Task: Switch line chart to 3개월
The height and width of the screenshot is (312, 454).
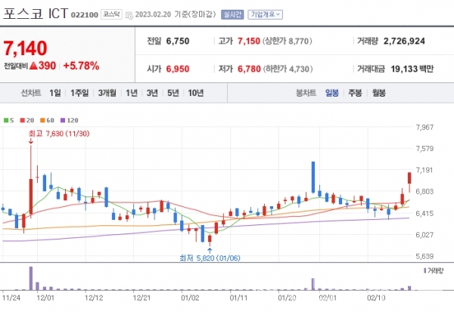Action: [x=106, y=93]
